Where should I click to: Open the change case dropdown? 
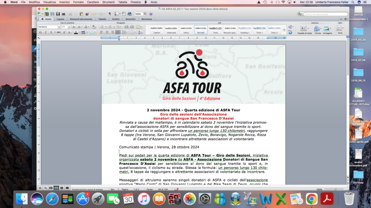coord(86,27)
